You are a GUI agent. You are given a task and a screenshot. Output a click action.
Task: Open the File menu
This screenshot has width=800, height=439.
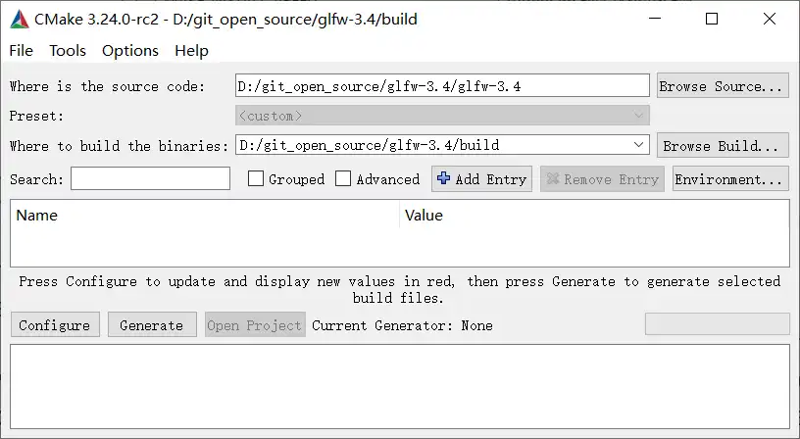pos(21,50)
